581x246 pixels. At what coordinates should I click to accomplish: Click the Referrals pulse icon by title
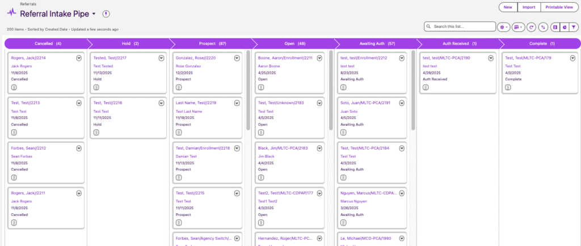coord(11,13)
